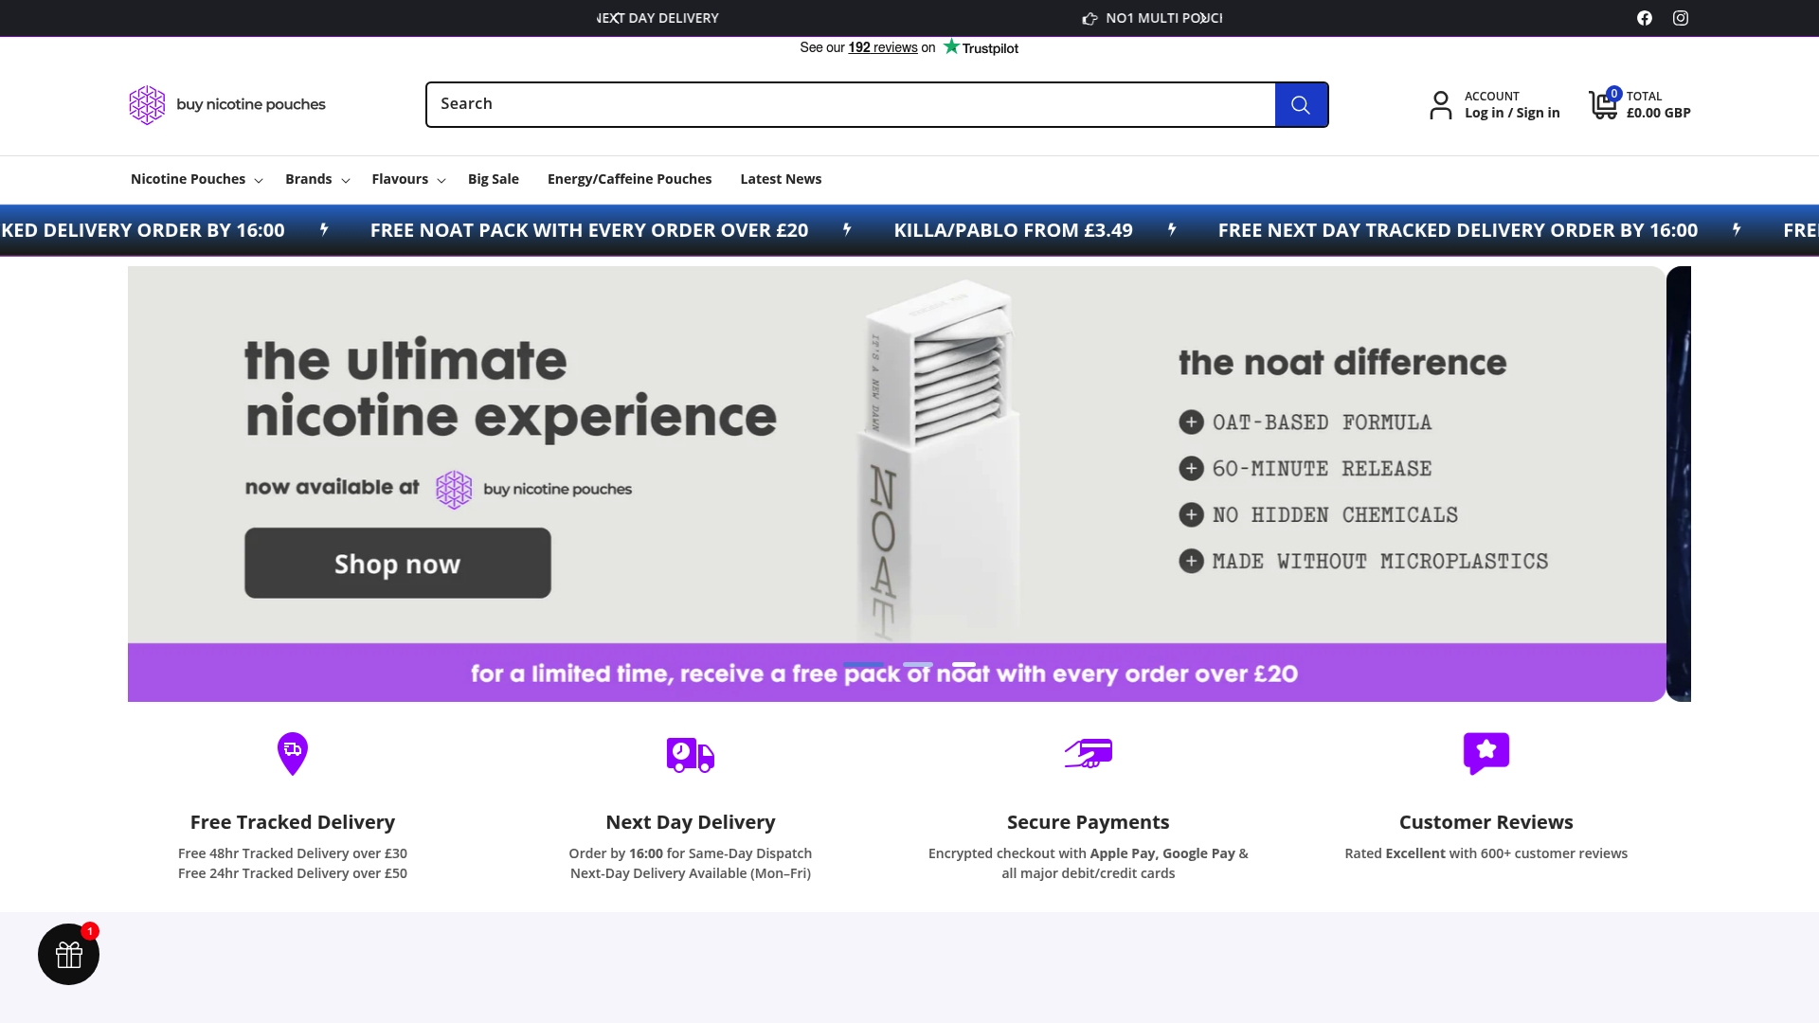
Task: Click the Free Tracked Delivery pin icon
Action: pos(292,752)
